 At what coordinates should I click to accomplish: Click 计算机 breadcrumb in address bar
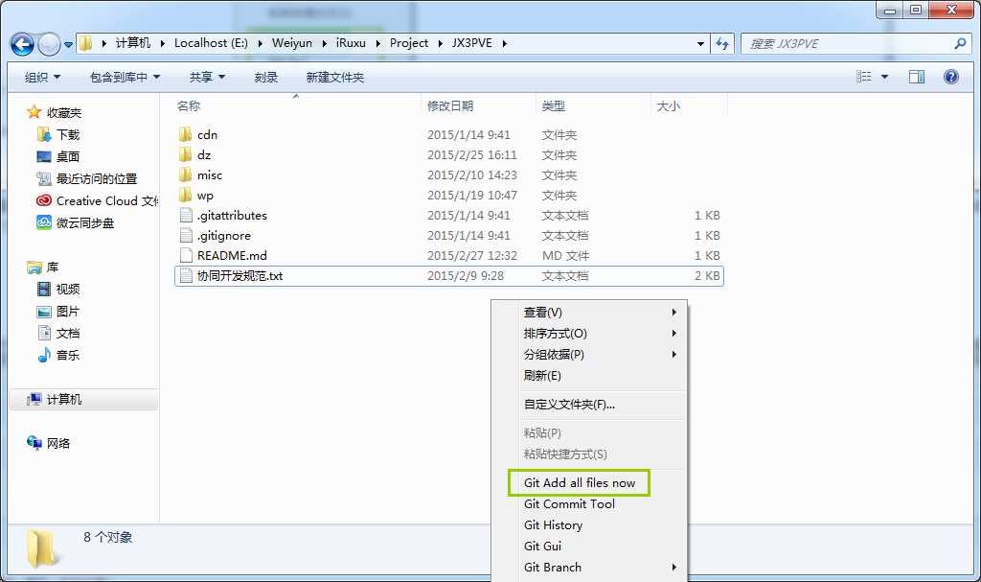click(x=133, y=43)
